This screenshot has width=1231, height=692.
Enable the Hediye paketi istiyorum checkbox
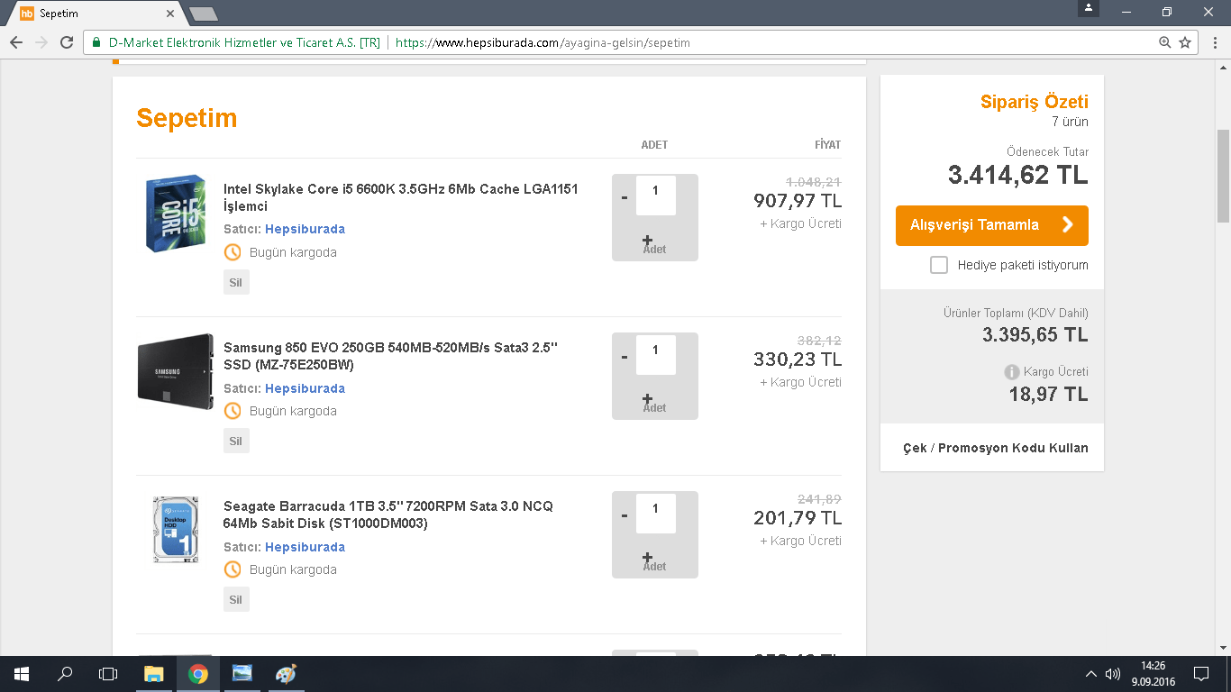click(939, 265)
